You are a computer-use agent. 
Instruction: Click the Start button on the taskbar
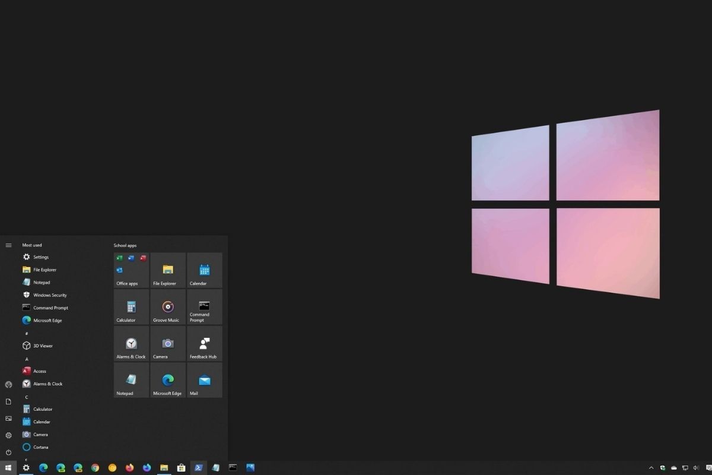pyautogui.click(x=8, y=468)
